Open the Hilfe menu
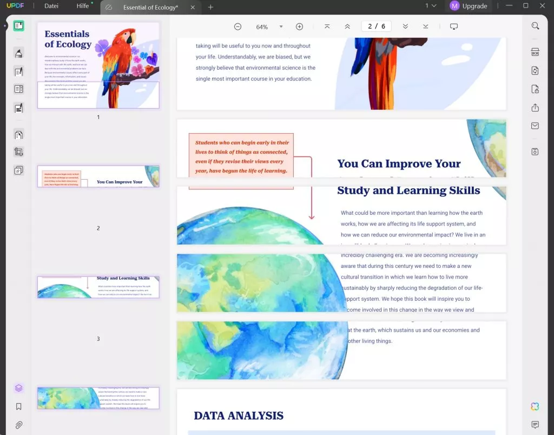The image size is (554, 435). coord(83,5)
